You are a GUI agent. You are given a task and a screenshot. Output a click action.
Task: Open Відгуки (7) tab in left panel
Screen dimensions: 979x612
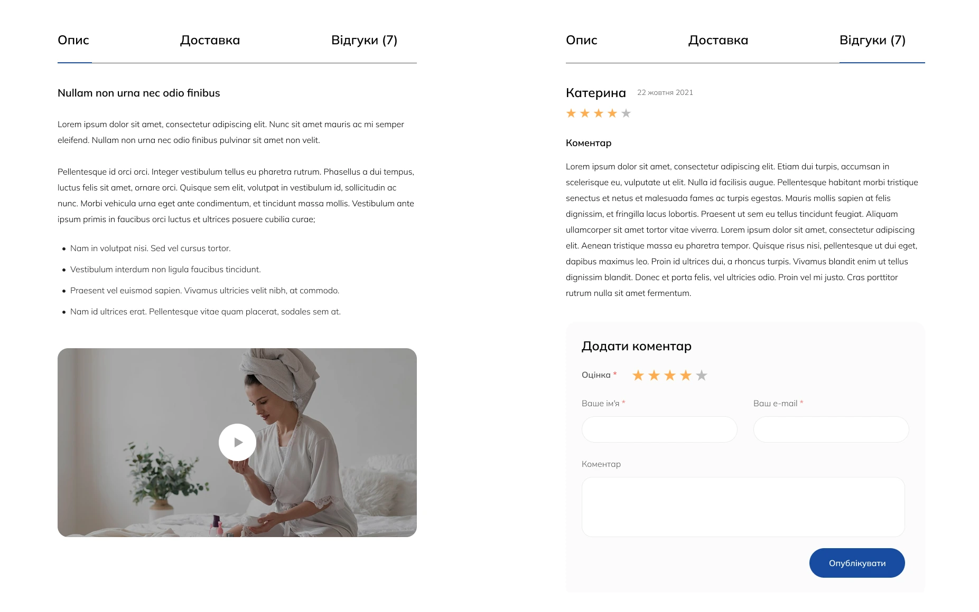pos(364,40)
